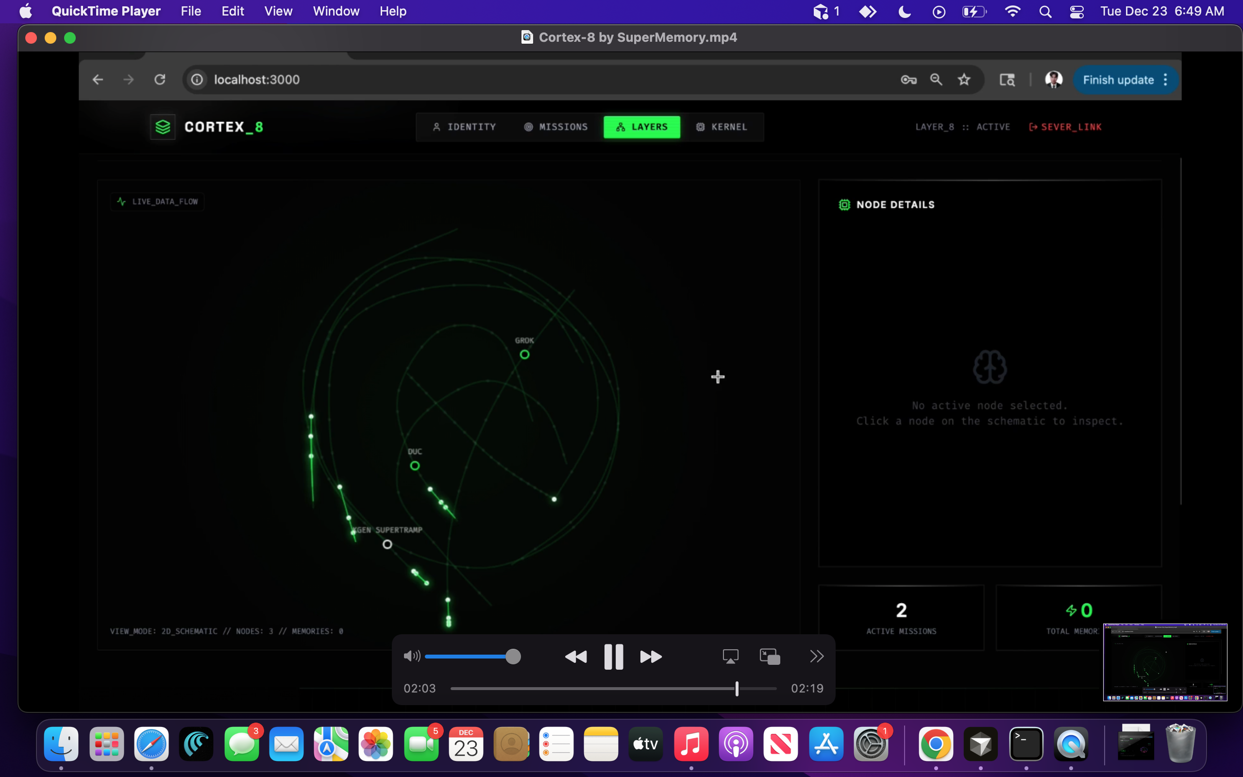Expand share and playback speed options
Image resolution: width=1243 pixels, height=777 pixels.
[x=816, y=656]
